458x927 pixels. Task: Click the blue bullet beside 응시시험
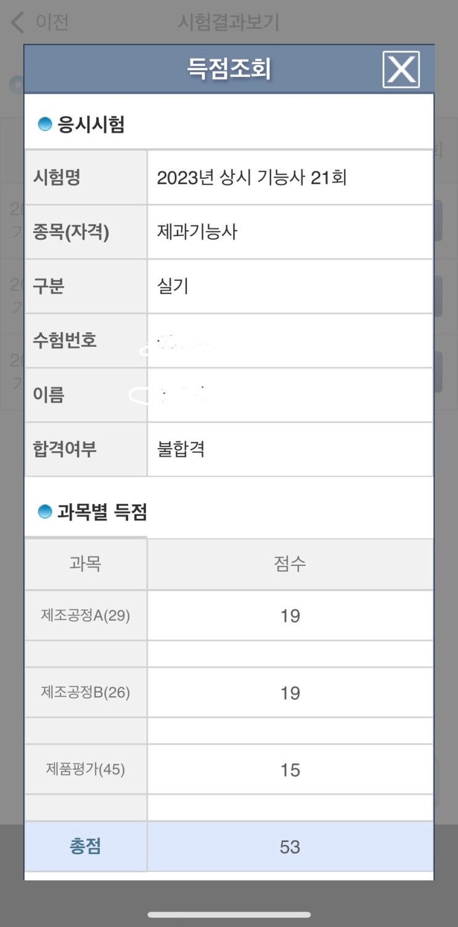coord(44,125)
